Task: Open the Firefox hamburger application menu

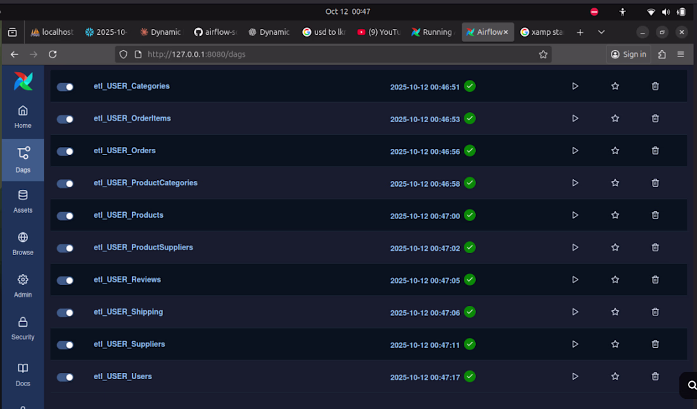Action: point(681,54)
